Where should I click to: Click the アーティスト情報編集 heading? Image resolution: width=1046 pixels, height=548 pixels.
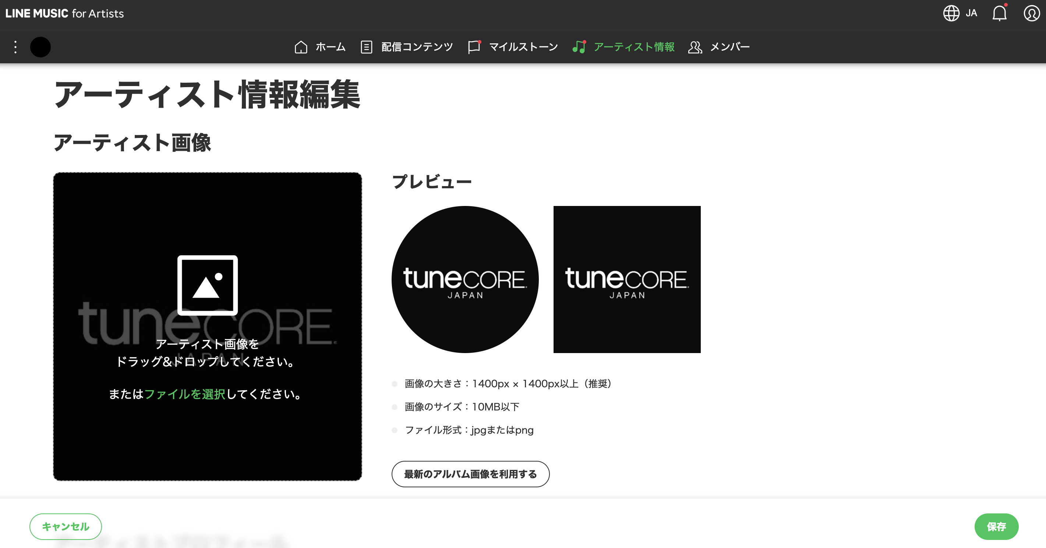(207, 95)
